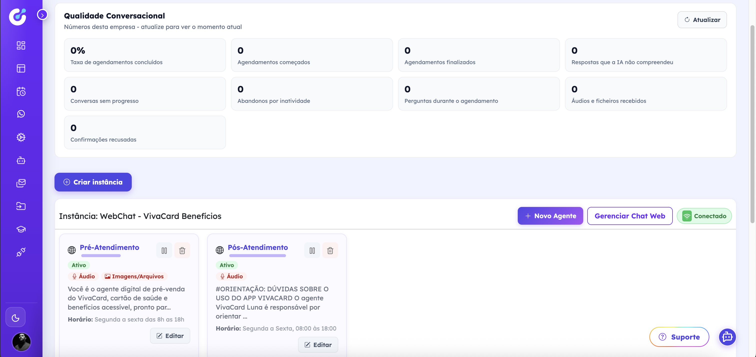Open the Suporte help button
756x357 pixels.
[679, 337]
